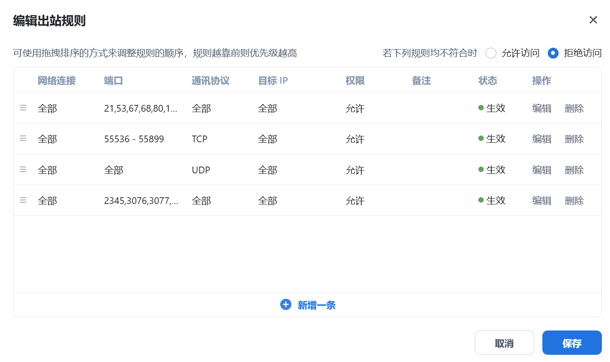Click 允许 permission in the UDP row
610x362 pixels.
(x=355, y=170)
